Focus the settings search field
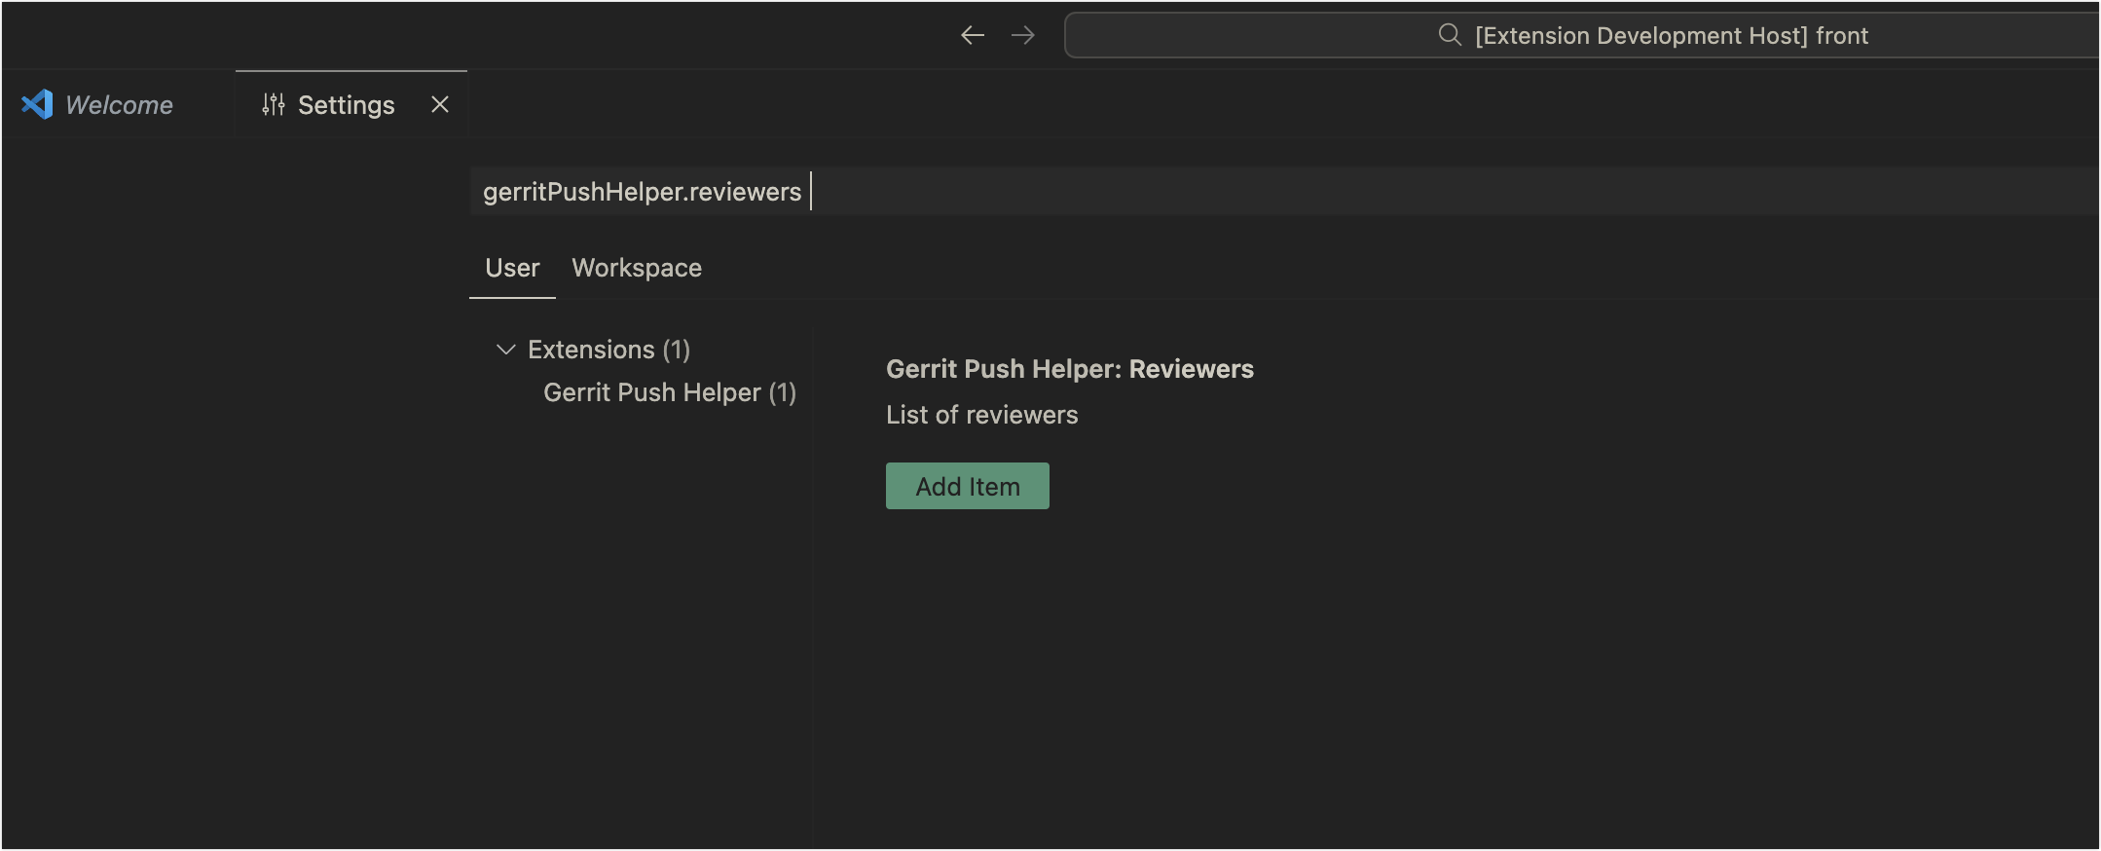2101x851 pixels. click(x=1284, y=191)
